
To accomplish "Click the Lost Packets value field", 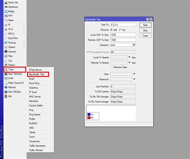I will tap(123, 87).
